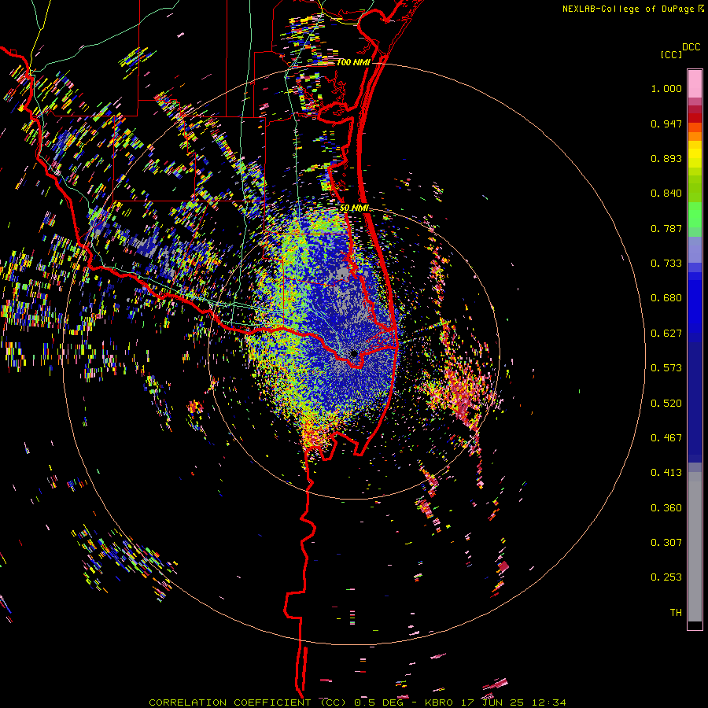Click the black KBRO radar site dot
Screen dimensions: 708x708
pyautogui.click(x=353, y=354)
